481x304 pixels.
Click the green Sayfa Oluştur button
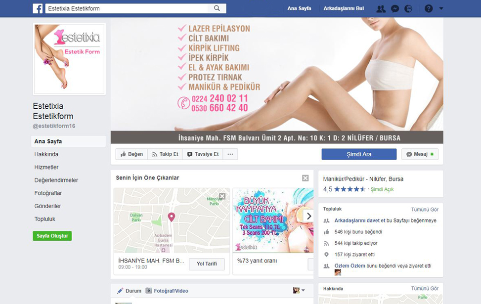pyautogui.click(x=52, y=236)
